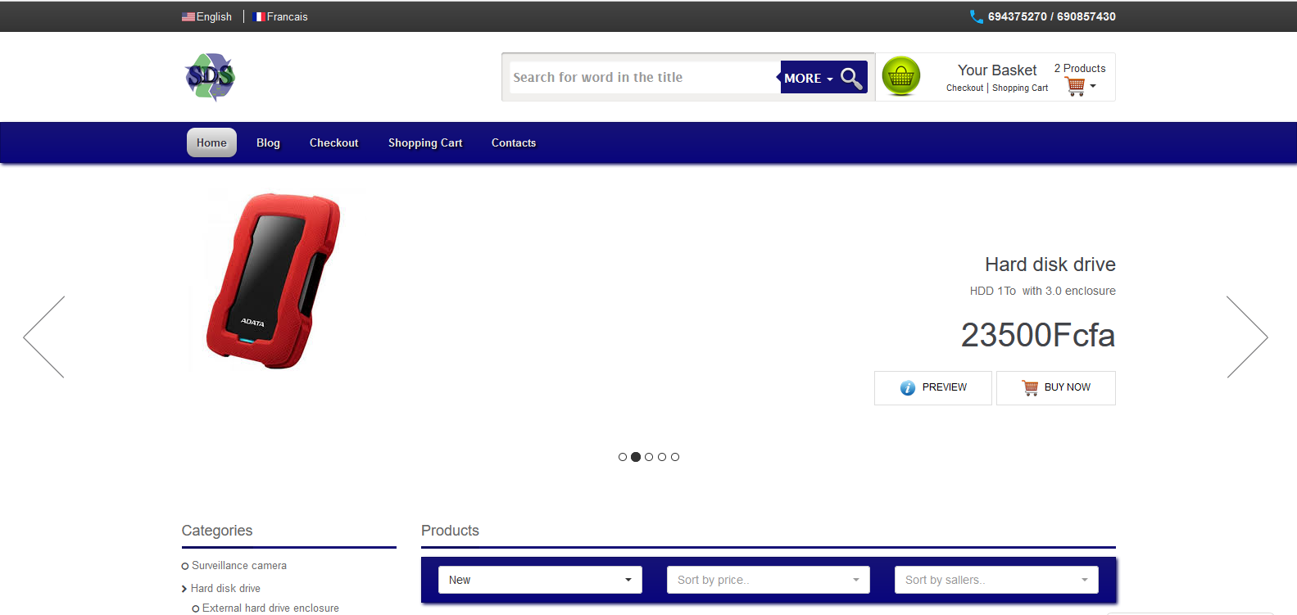Click the PREVIEW button
Image resolution: width=1297 pixels, height=615 pixels.
[933, 387]
